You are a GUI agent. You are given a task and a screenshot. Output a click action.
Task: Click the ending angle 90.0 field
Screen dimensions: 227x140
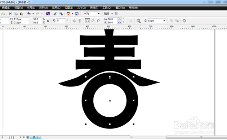click(112, 23)
